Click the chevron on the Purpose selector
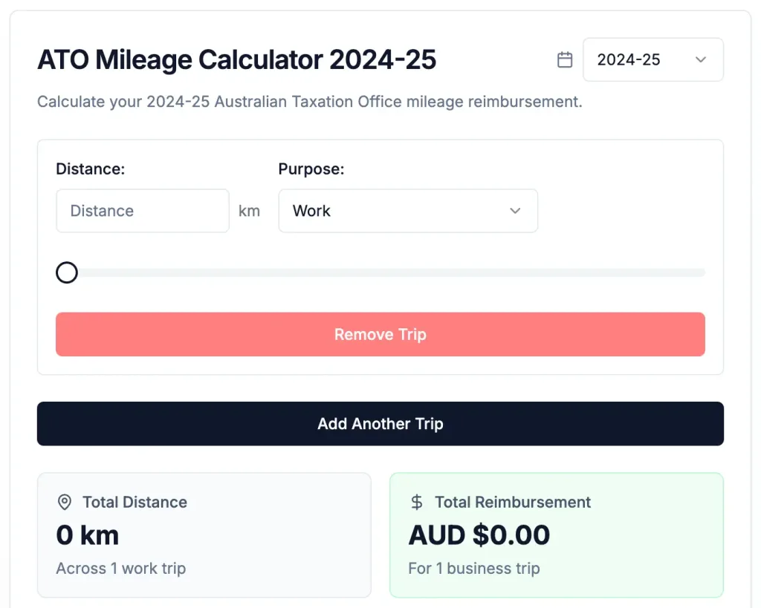Viewport: 761px width, 608px height. (x=515, y=211)
